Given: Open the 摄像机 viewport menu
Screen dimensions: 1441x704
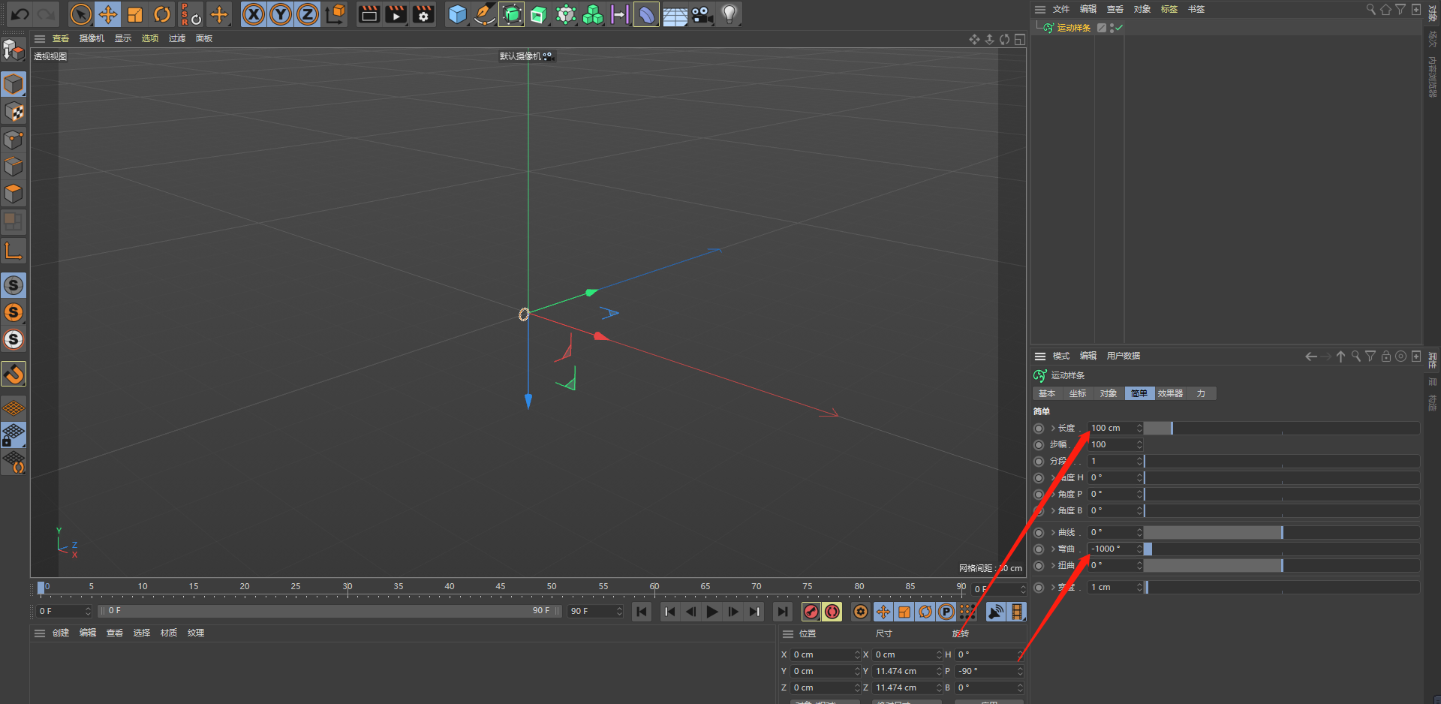Looking at the screenshot, I should [92, 39].
